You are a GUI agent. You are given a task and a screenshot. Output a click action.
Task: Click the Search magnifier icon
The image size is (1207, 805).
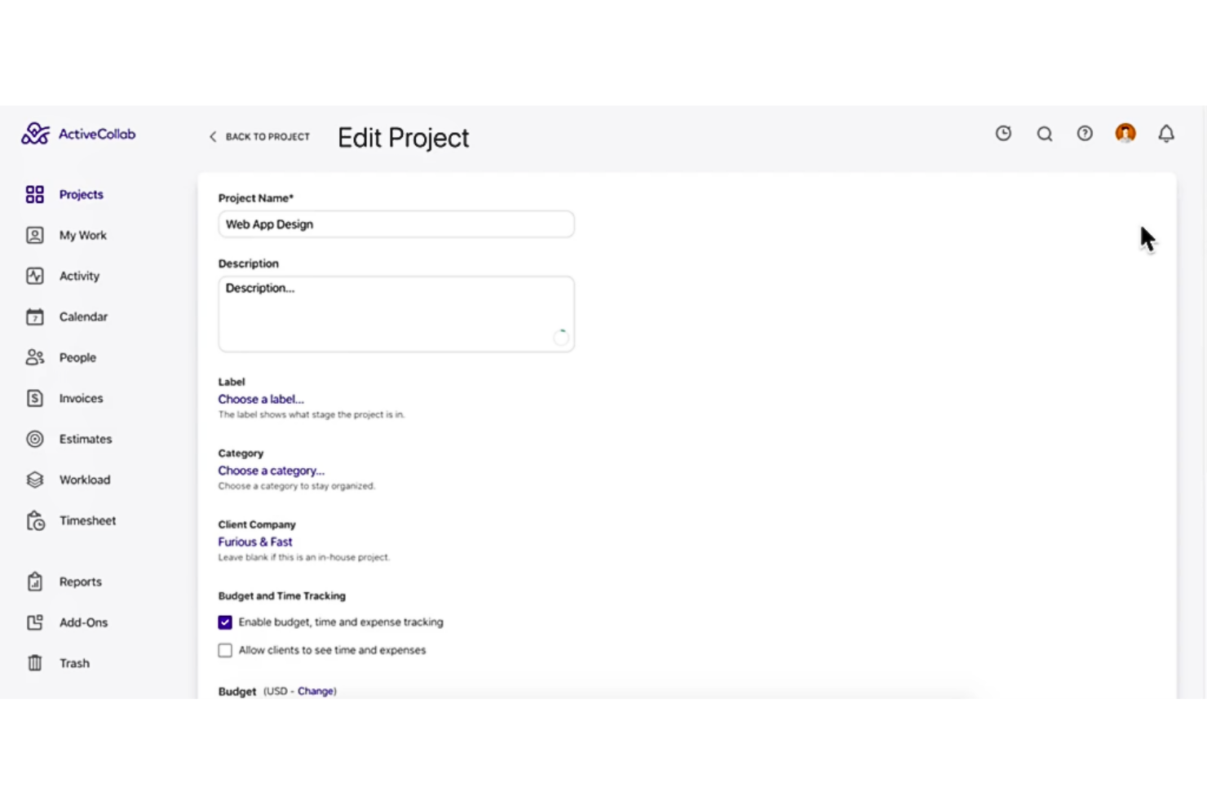click(1045, 133)
